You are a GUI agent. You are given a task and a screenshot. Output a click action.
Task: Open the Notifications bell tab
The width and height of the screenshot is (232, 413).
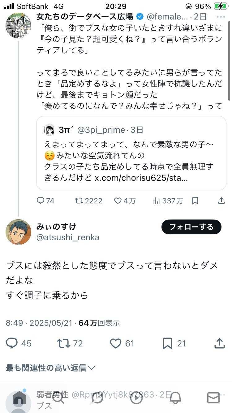tap(175, 398)
